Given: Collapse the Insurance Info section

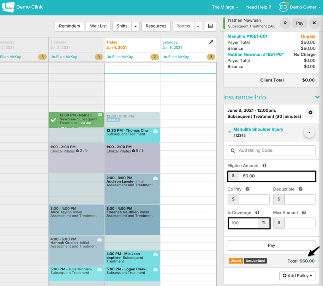Looking at the screenshot, I should [317, 97].
